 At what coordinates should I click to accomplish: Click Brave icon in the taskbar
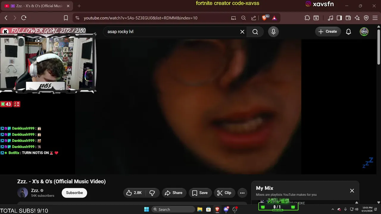click(217, 209)
